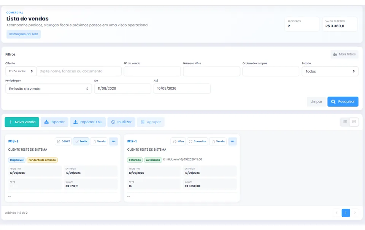365x230 pixels.
Task: Click the Agrupar button
Action: coord(151,122)
